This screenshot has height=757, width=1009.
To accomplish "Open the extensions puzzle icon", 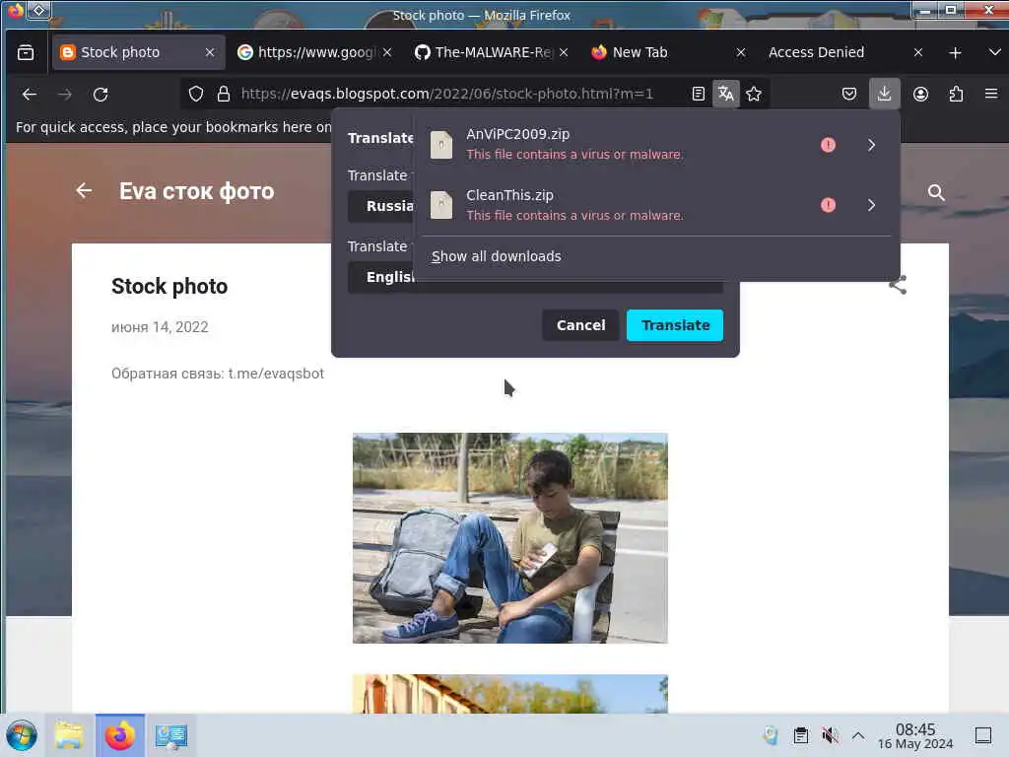I will pyautogui.click(x=956, y=94).
